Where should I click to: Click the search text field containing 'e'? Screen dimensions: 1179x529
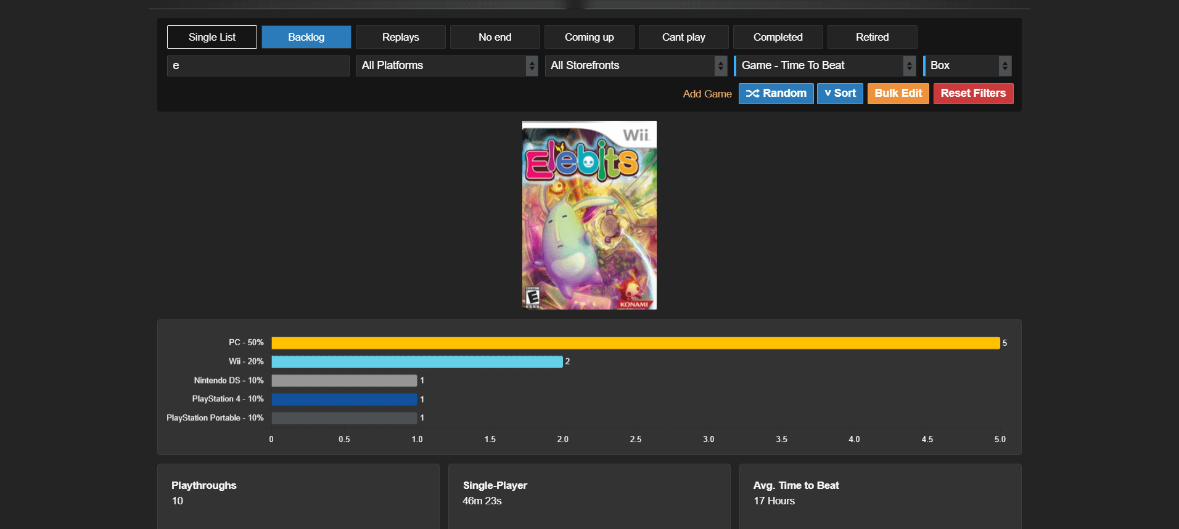tap(258, 65)
